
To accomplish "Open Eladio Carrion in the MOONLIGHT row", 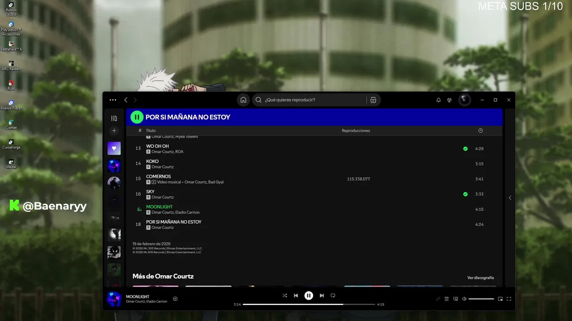I will click(x=188, y=212).
